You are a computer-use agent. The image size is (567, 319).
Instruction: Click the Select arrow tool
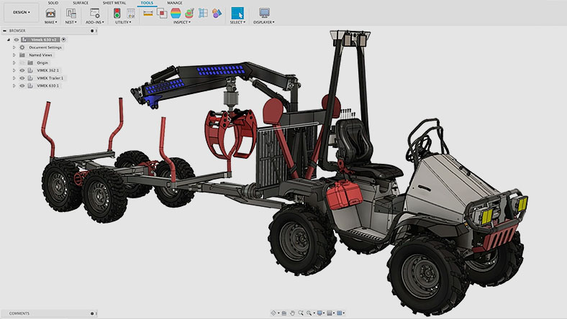pos(237,13)
